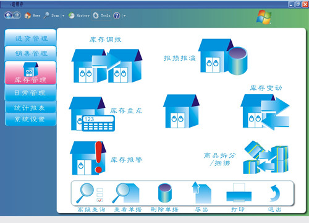The image size is (309, 223).
Task: Open the 统计报表 sidebar button
Action: (x=30, y=107)
